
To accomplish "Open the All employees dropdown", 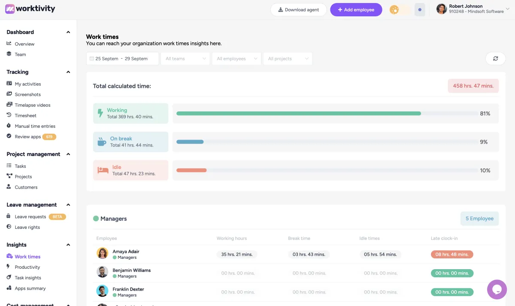I will [x=236, y=59].
